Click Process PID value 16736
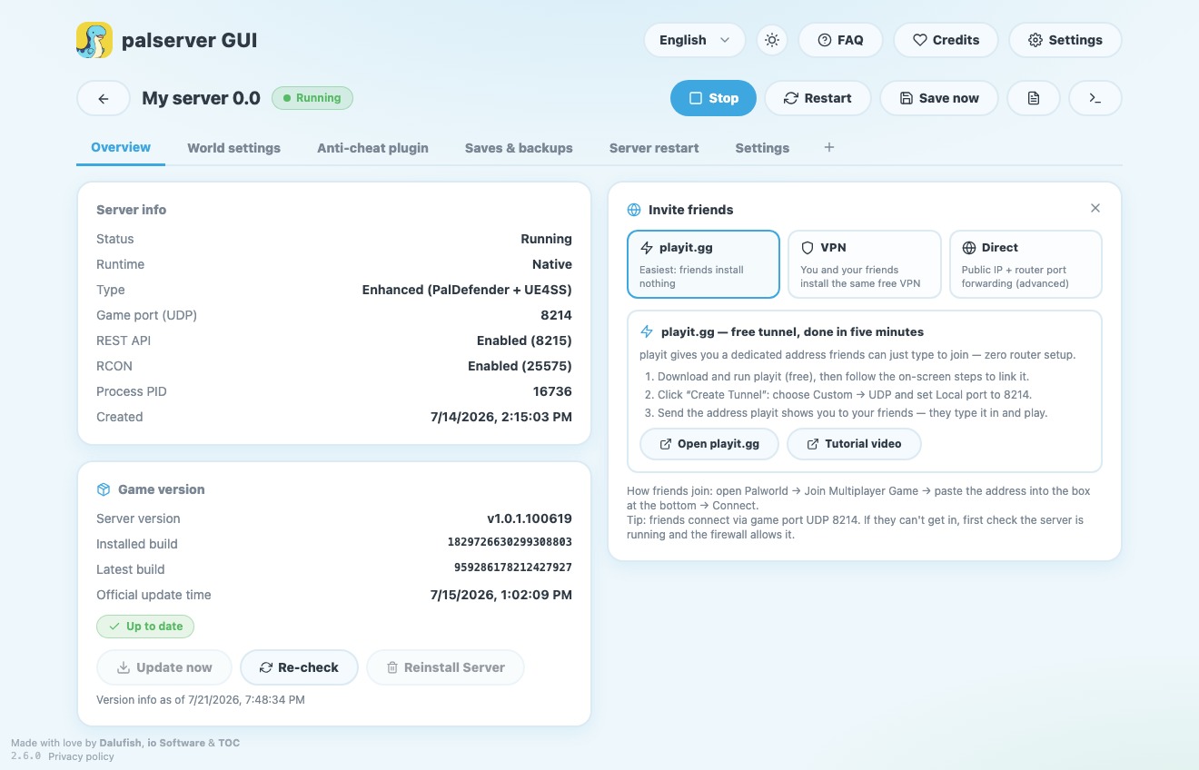 point(552,391)
